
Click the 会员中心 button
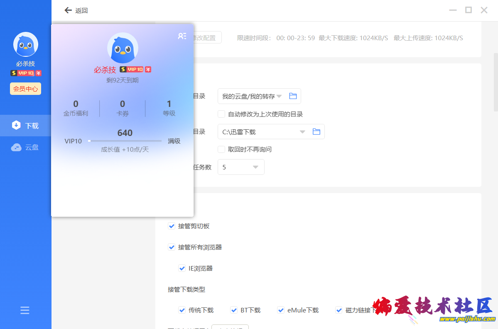coord(26,89)
